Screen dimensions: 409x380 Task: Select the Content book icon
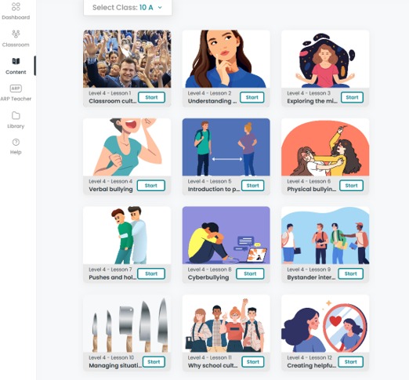click(16, 61)
